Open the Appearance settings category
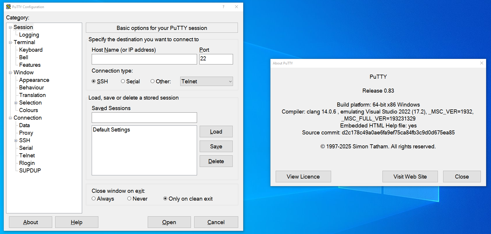The image size is (491, 234). tap(34, 80)
